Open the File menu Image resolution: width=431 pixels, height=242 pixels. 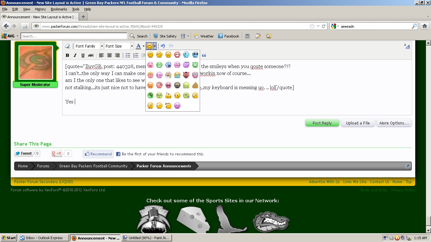coord(5,9)
